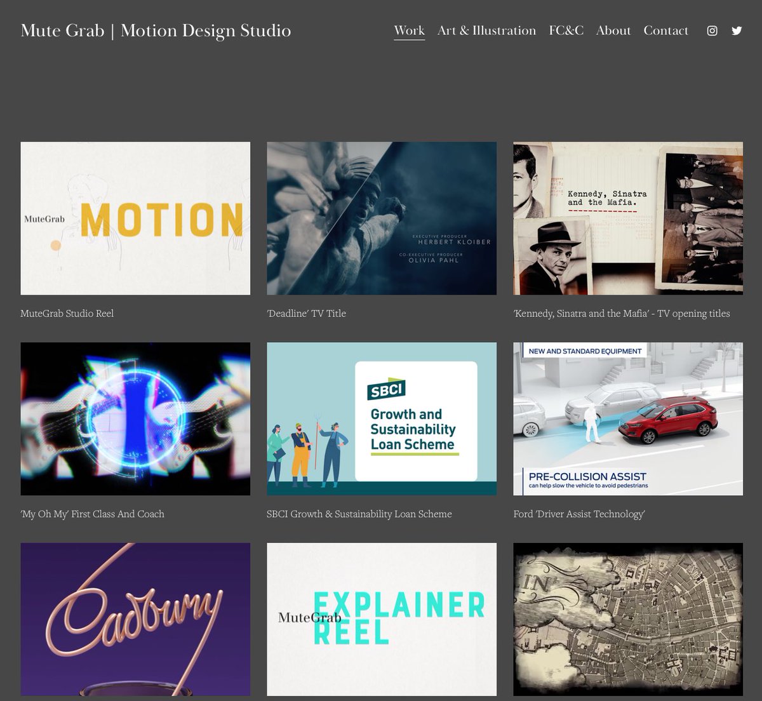Click the Ford 'Driver Assist Technology' caption
The height and width of the screenshot is (701, 762).
pyautogui.click(x=579, y=514)
